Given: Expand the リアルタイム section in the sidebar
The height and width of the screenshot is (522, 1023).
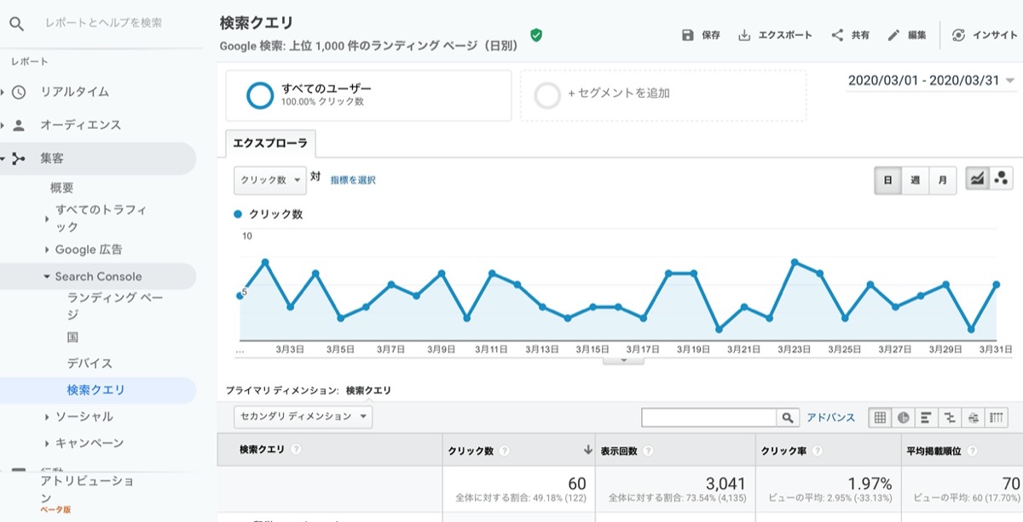Looking at the screenshot, I should pos(74,91).
